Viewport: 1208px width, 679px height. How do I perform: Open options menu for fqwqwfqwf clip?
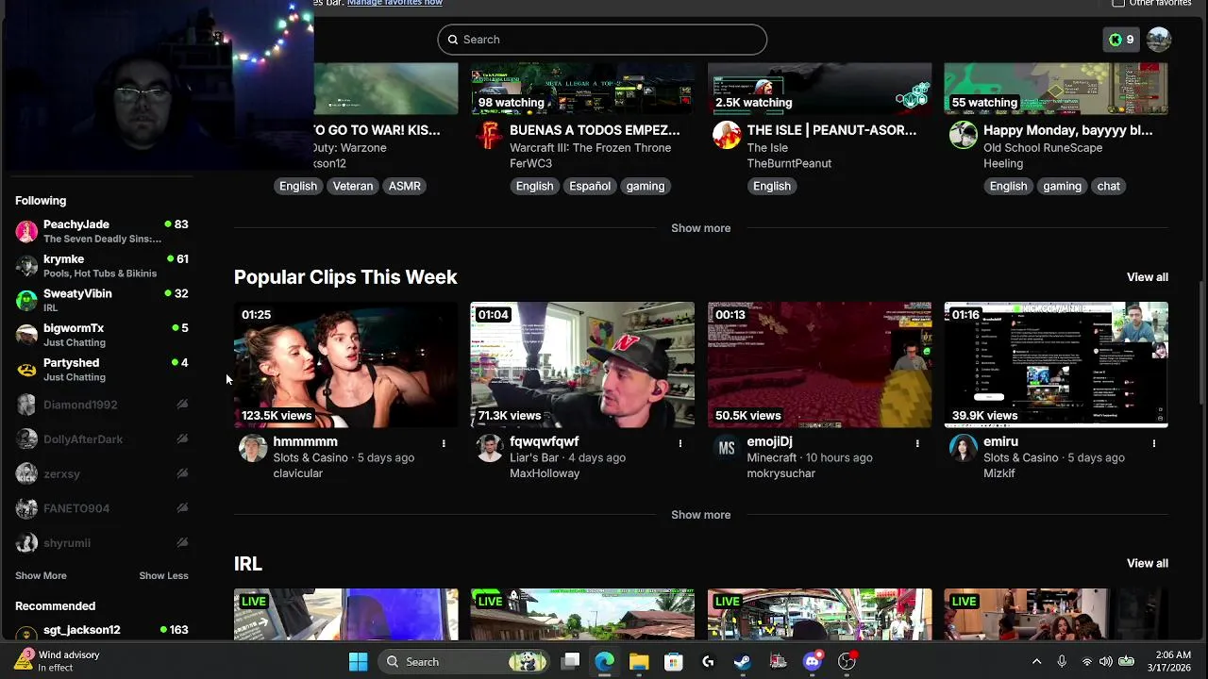[680, 442]
